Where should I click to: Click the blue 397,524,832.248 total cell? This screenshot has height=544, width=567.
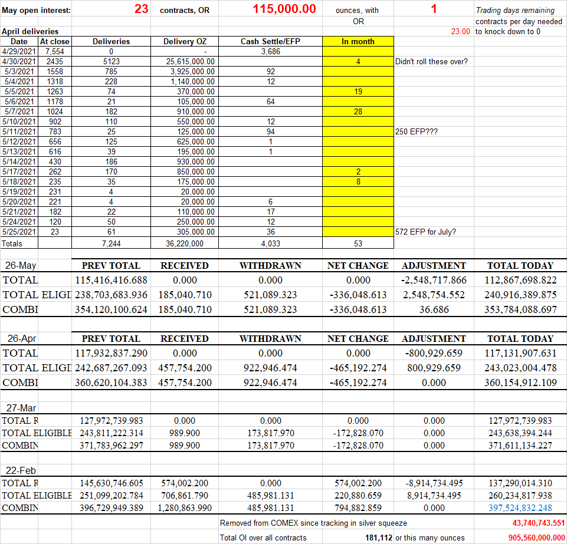(520, 507)
